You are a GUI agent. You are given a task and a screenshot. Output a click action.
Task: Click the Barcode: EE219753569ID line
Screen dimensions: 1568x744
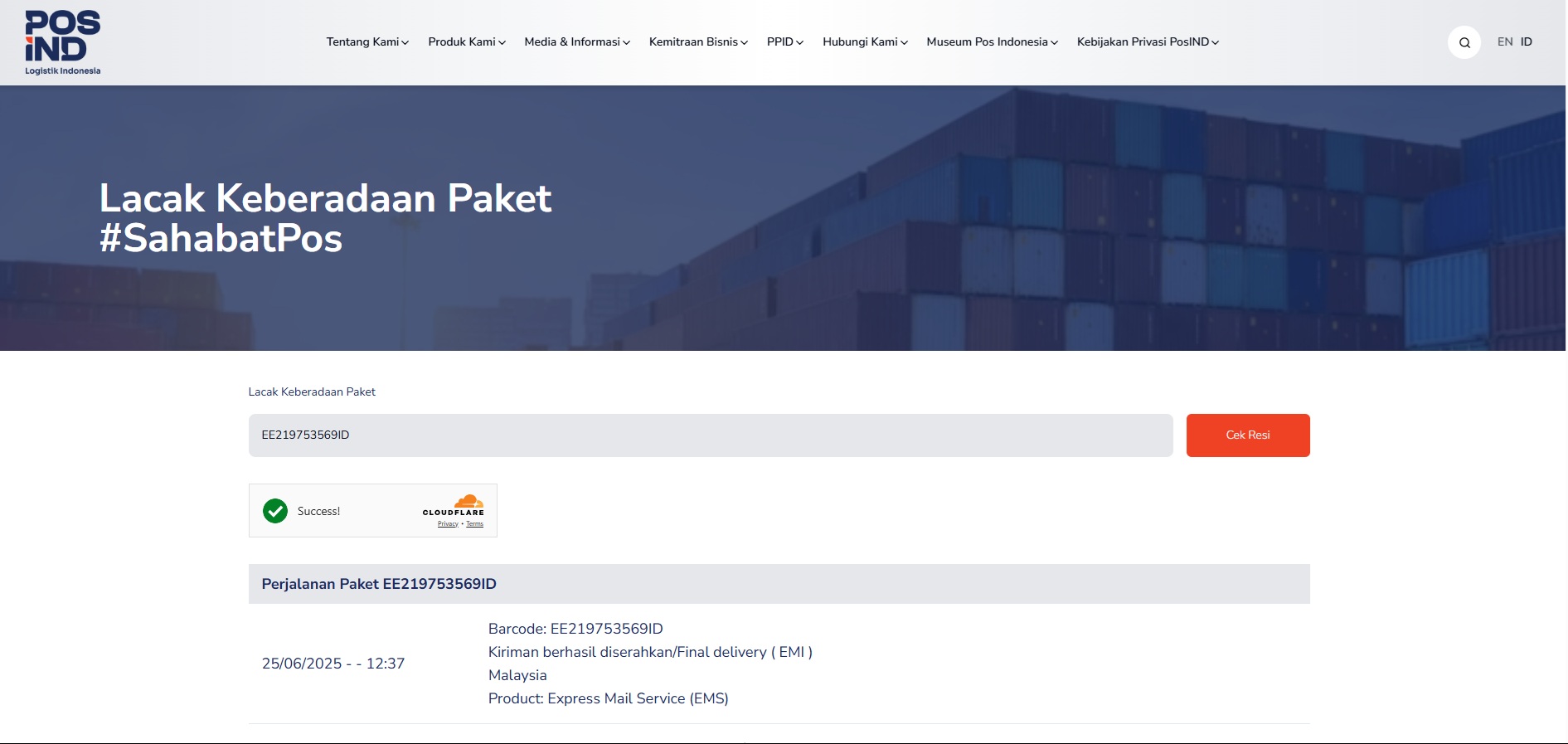575,629
